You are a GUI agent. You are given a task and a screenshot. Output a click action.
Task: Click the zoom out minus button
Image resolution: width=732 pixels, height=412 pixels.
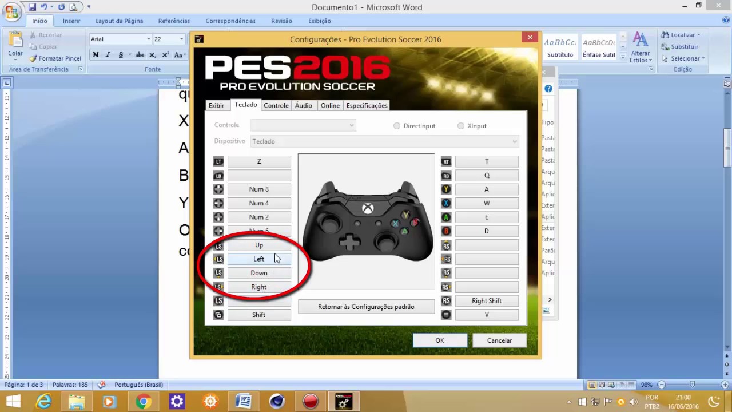pyautogui.click(x=661, y=385)
